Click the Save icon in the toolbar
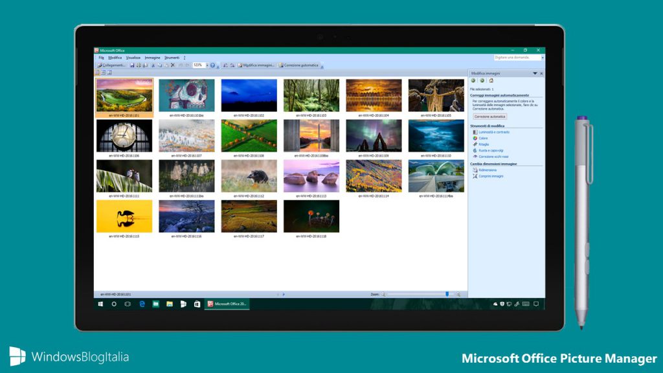The width and height of the screenshot is (663, 373). (132, 65)
